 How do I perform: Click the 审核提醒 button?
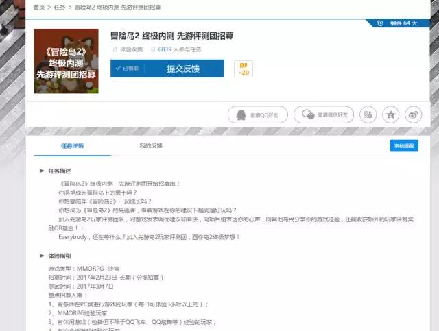404,146
